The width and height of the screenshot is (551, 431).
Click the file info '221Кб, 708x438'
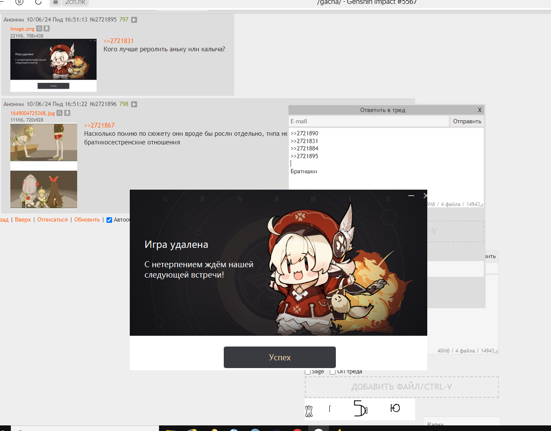(x=27, y=36)
